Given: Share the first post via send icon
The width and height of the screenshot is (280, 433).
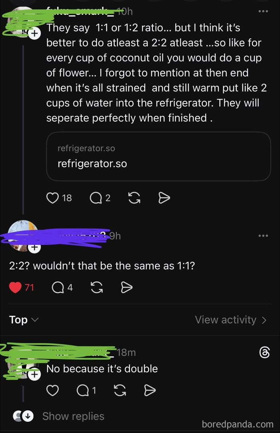Looking at the screenshot, I should point(164,198).
